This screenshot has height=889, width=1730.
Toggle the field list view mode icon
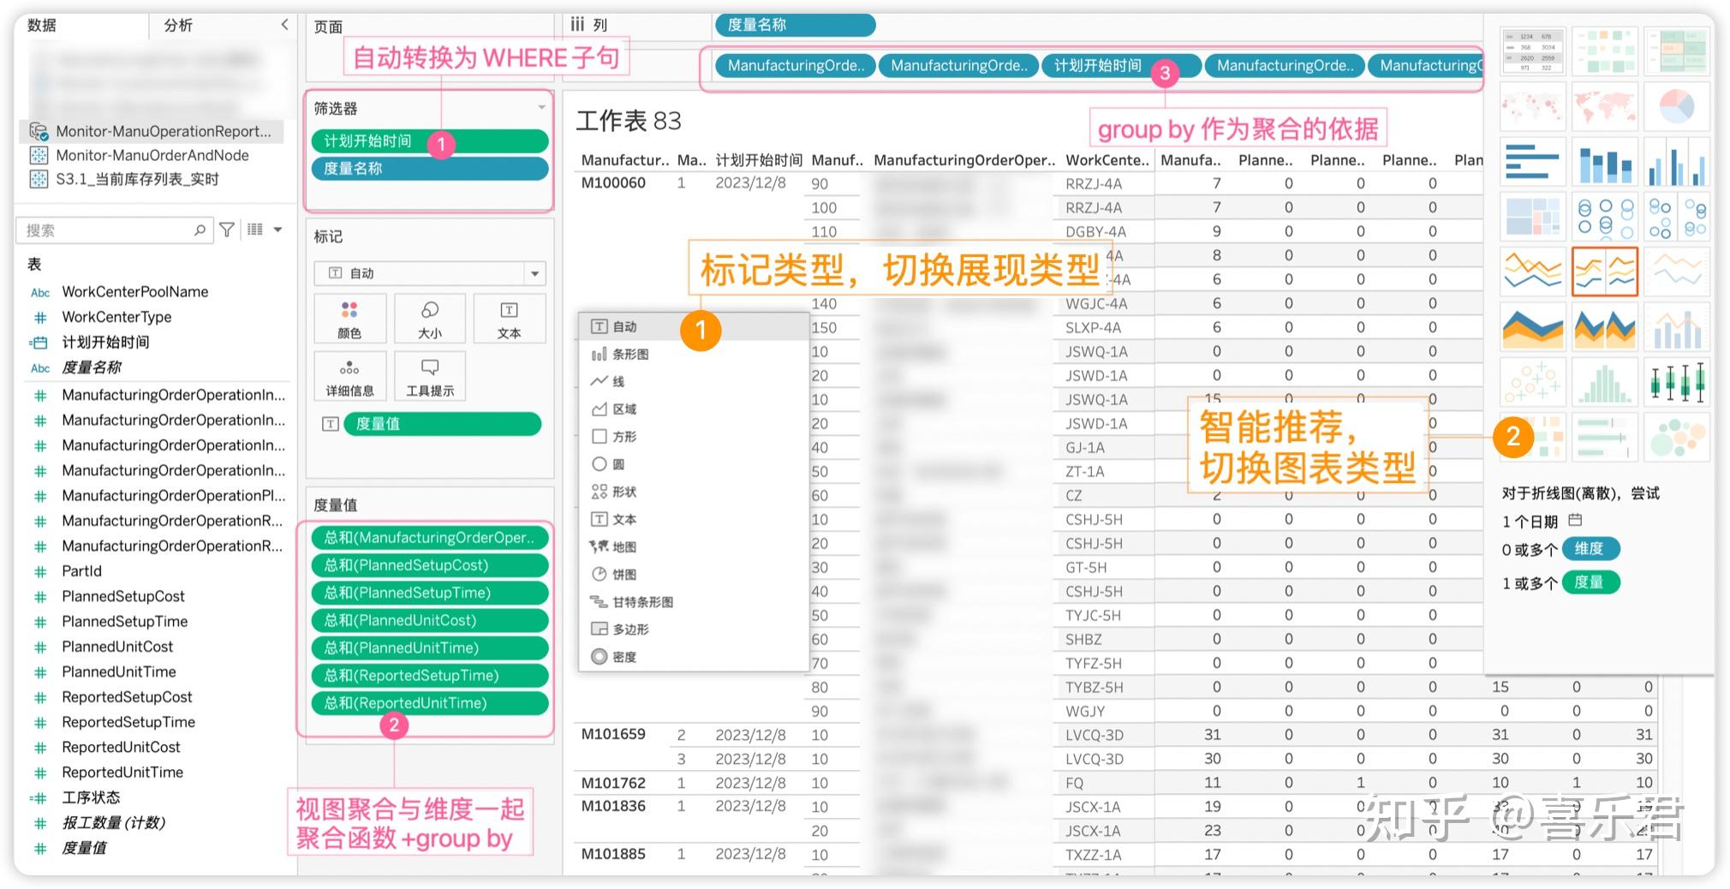(x=254, y=229)
